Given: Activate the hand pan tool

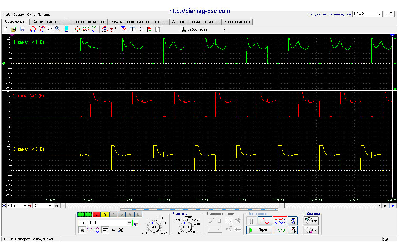Looking at the screenshot, I should [x=50, y=29].
